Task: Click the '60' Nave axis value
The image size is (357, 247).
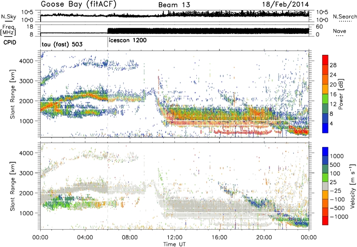Action: [x=320, y=27]
